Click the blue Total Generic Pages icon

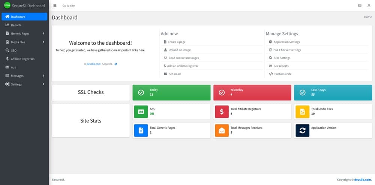141,130
